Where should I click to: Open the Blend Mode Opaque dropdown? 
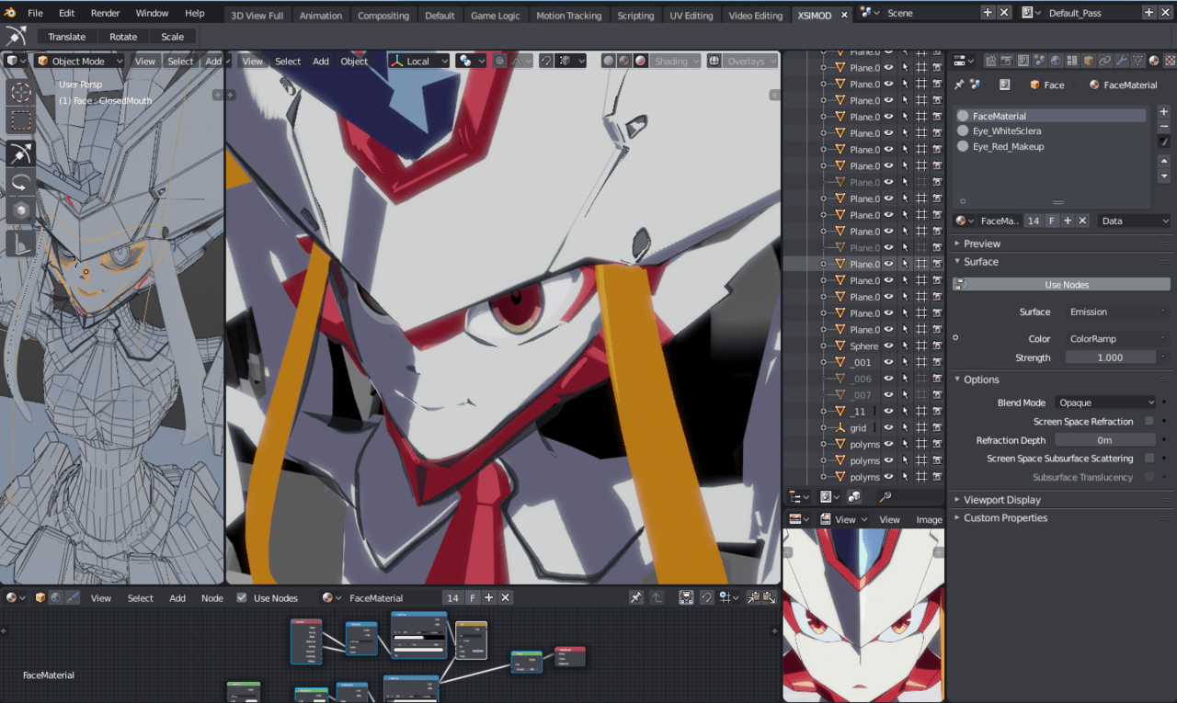1105,403
